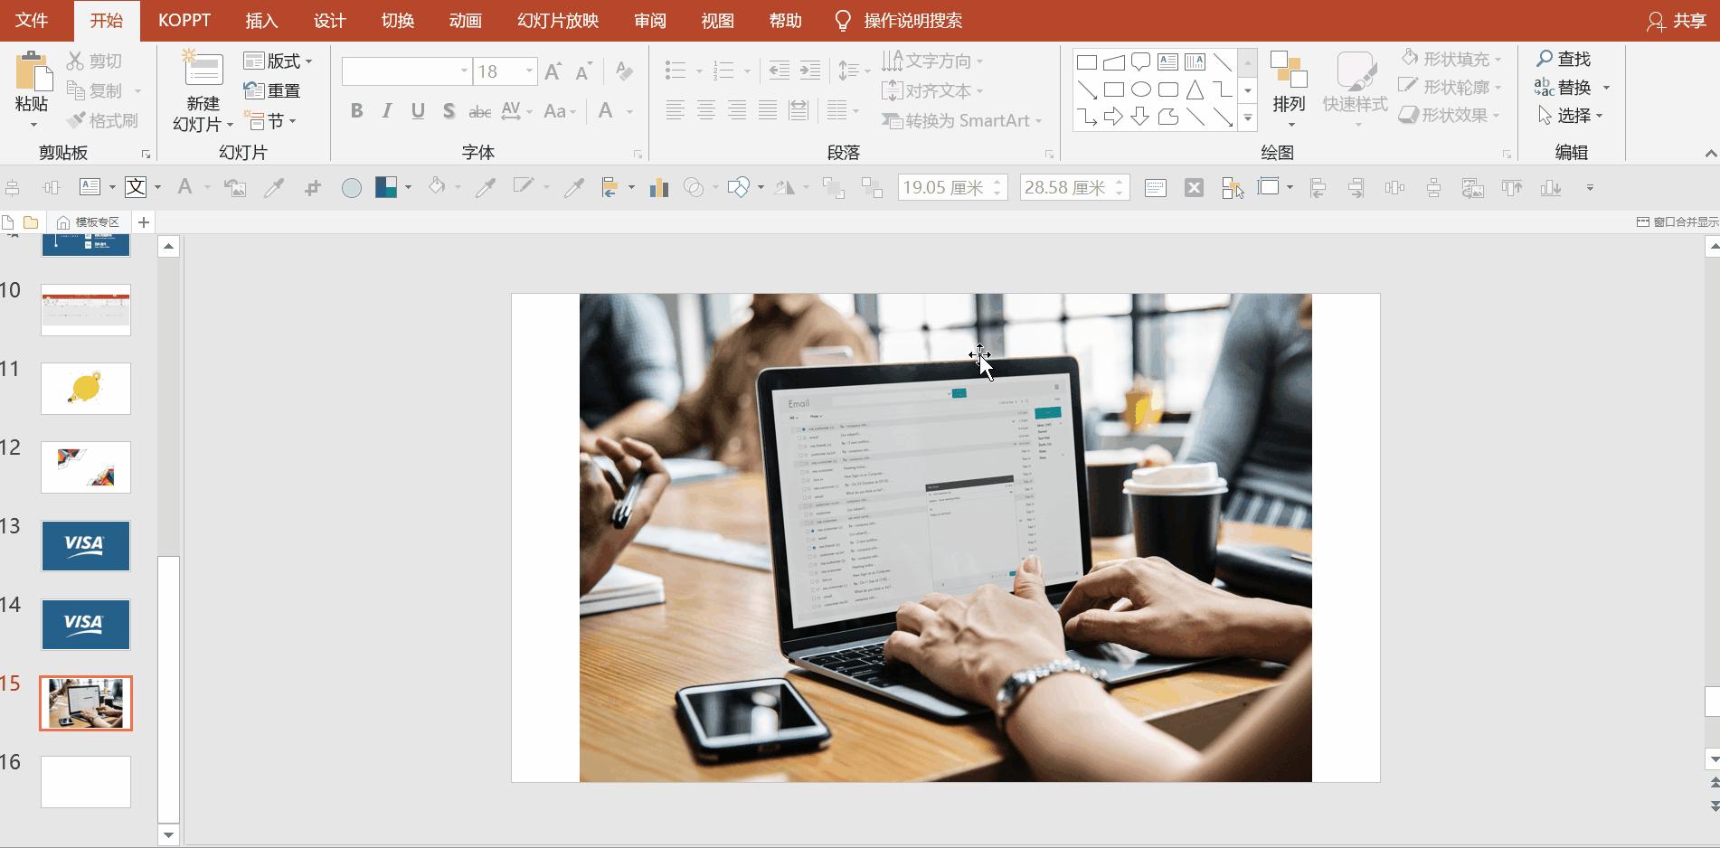Click the 重置 (Reset) button
The image size is (1720, 848).
click(x=272, y=90)
